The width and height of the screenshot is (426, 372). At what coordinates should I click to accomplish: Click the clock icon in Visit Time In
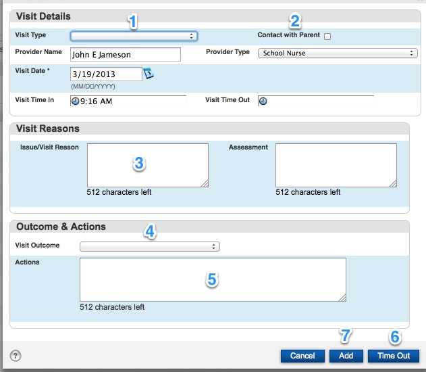75,101
